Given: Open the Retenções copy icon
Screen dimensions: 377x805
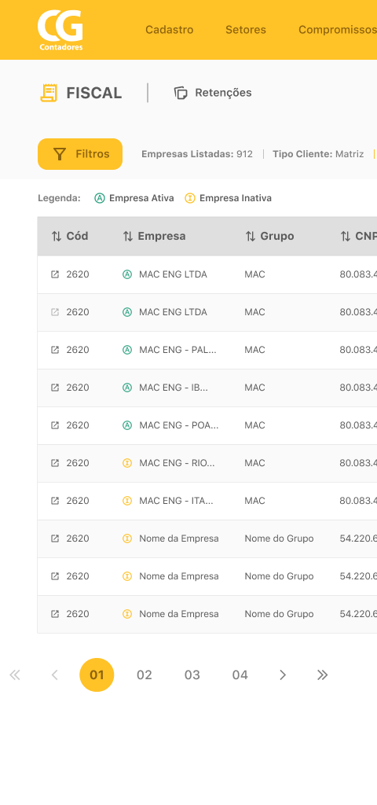Looking at the screenshot, I should (181, 93).
